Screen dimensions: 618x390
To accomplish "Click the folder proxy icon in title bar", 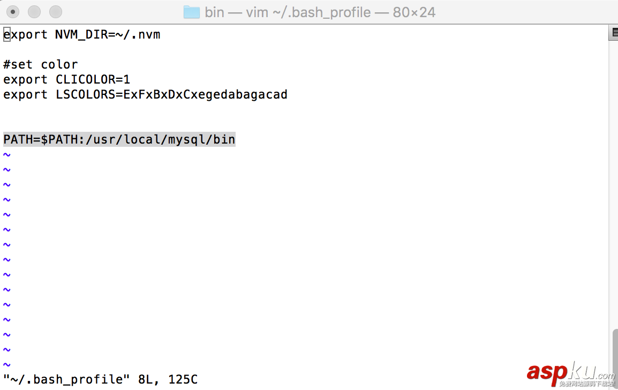I will click(x=191, y=12).
